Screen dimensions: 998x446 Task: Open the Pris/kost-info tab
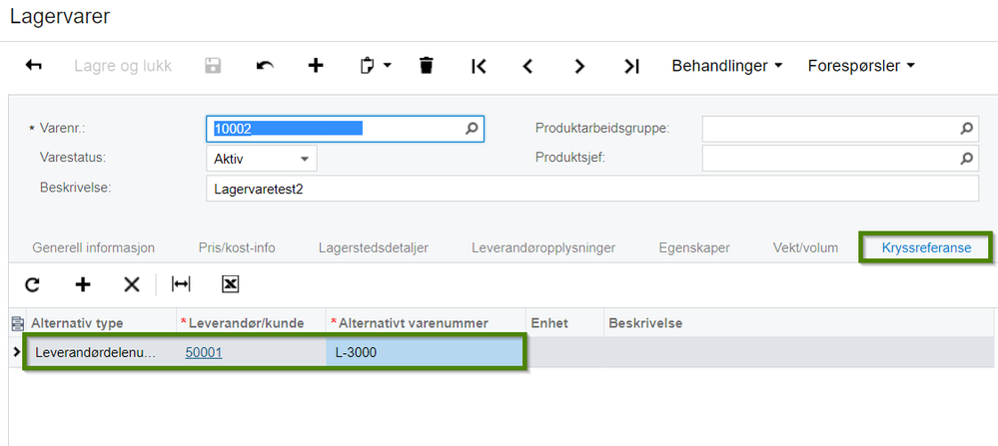point(237,247)
